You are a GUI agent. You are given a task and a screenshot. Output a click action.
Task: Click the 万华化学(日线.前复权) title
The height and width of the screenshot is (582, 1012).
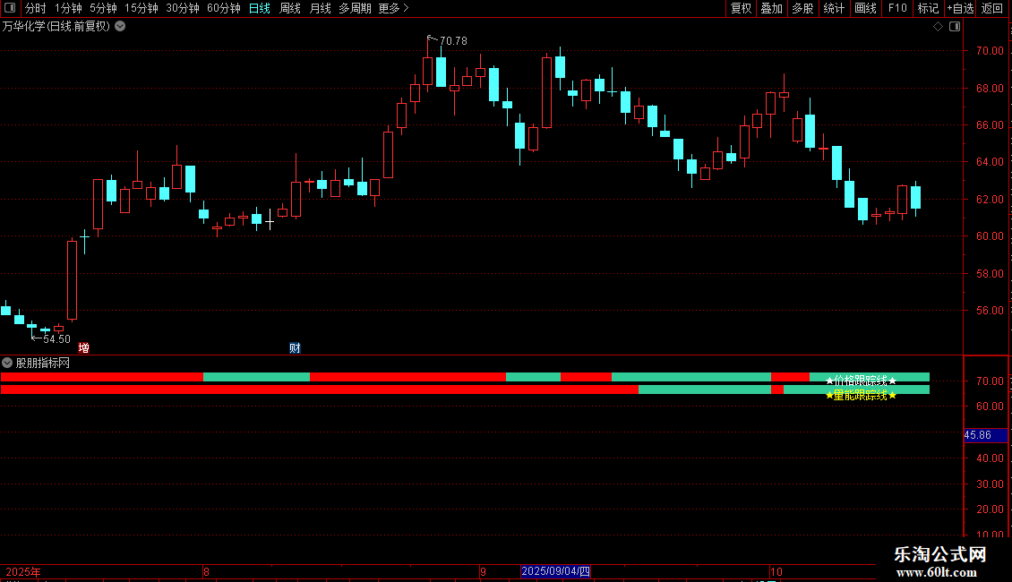pyautogui.click(x=56, y=27)
